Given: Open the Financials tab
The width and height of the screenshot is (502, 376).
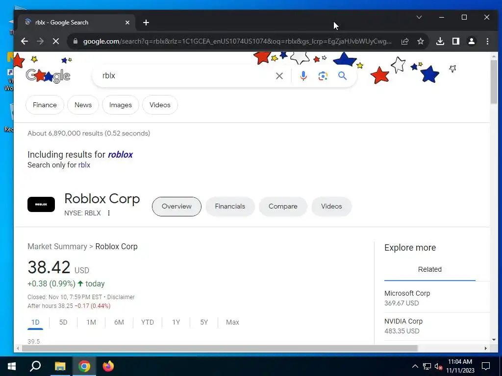Looking at the screenshot, I should [x=230, y=207].
